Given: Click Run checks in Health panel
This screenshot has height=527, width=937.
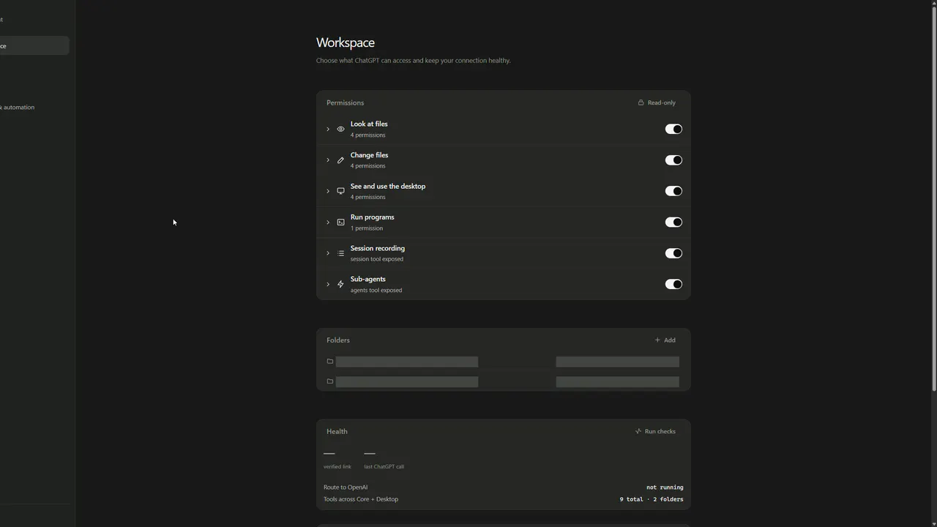Looking at the screenshot, I should tap(655, 431).
